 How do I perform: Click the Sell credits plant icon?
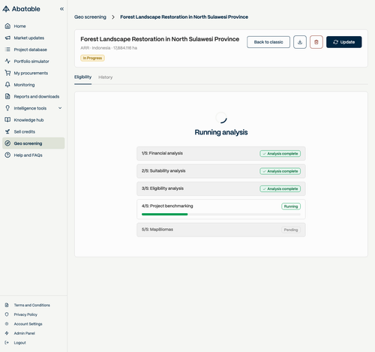(7, 131)
